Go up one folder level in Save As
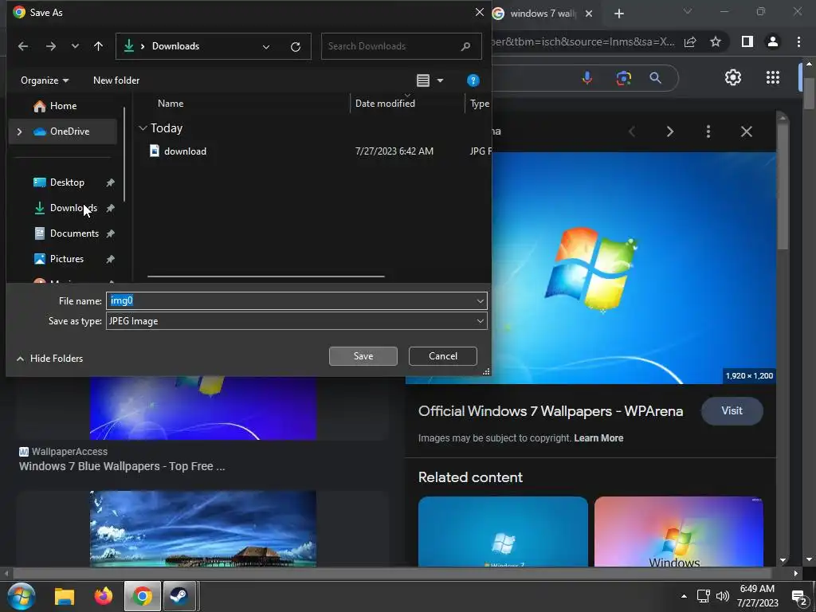 (98, 46)
